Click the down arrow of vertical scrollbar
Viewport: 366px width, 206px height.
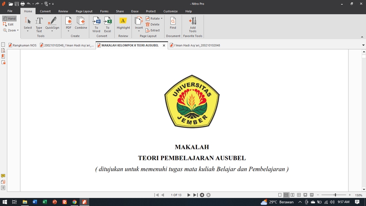364,189
